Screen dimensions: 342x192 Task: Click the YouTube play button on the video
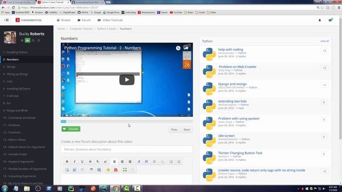(127, 79)
